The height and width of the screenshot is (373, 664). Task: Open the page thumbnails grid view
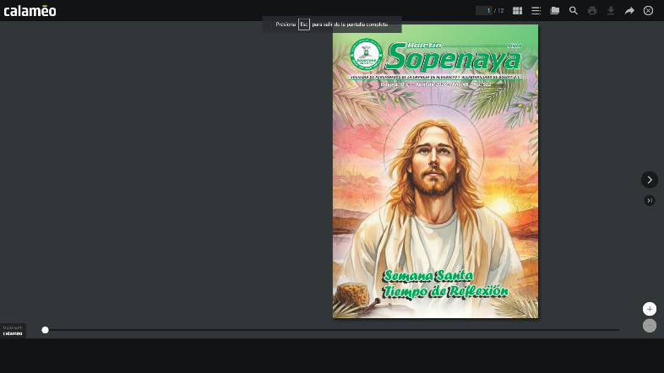tap(517, 11)
